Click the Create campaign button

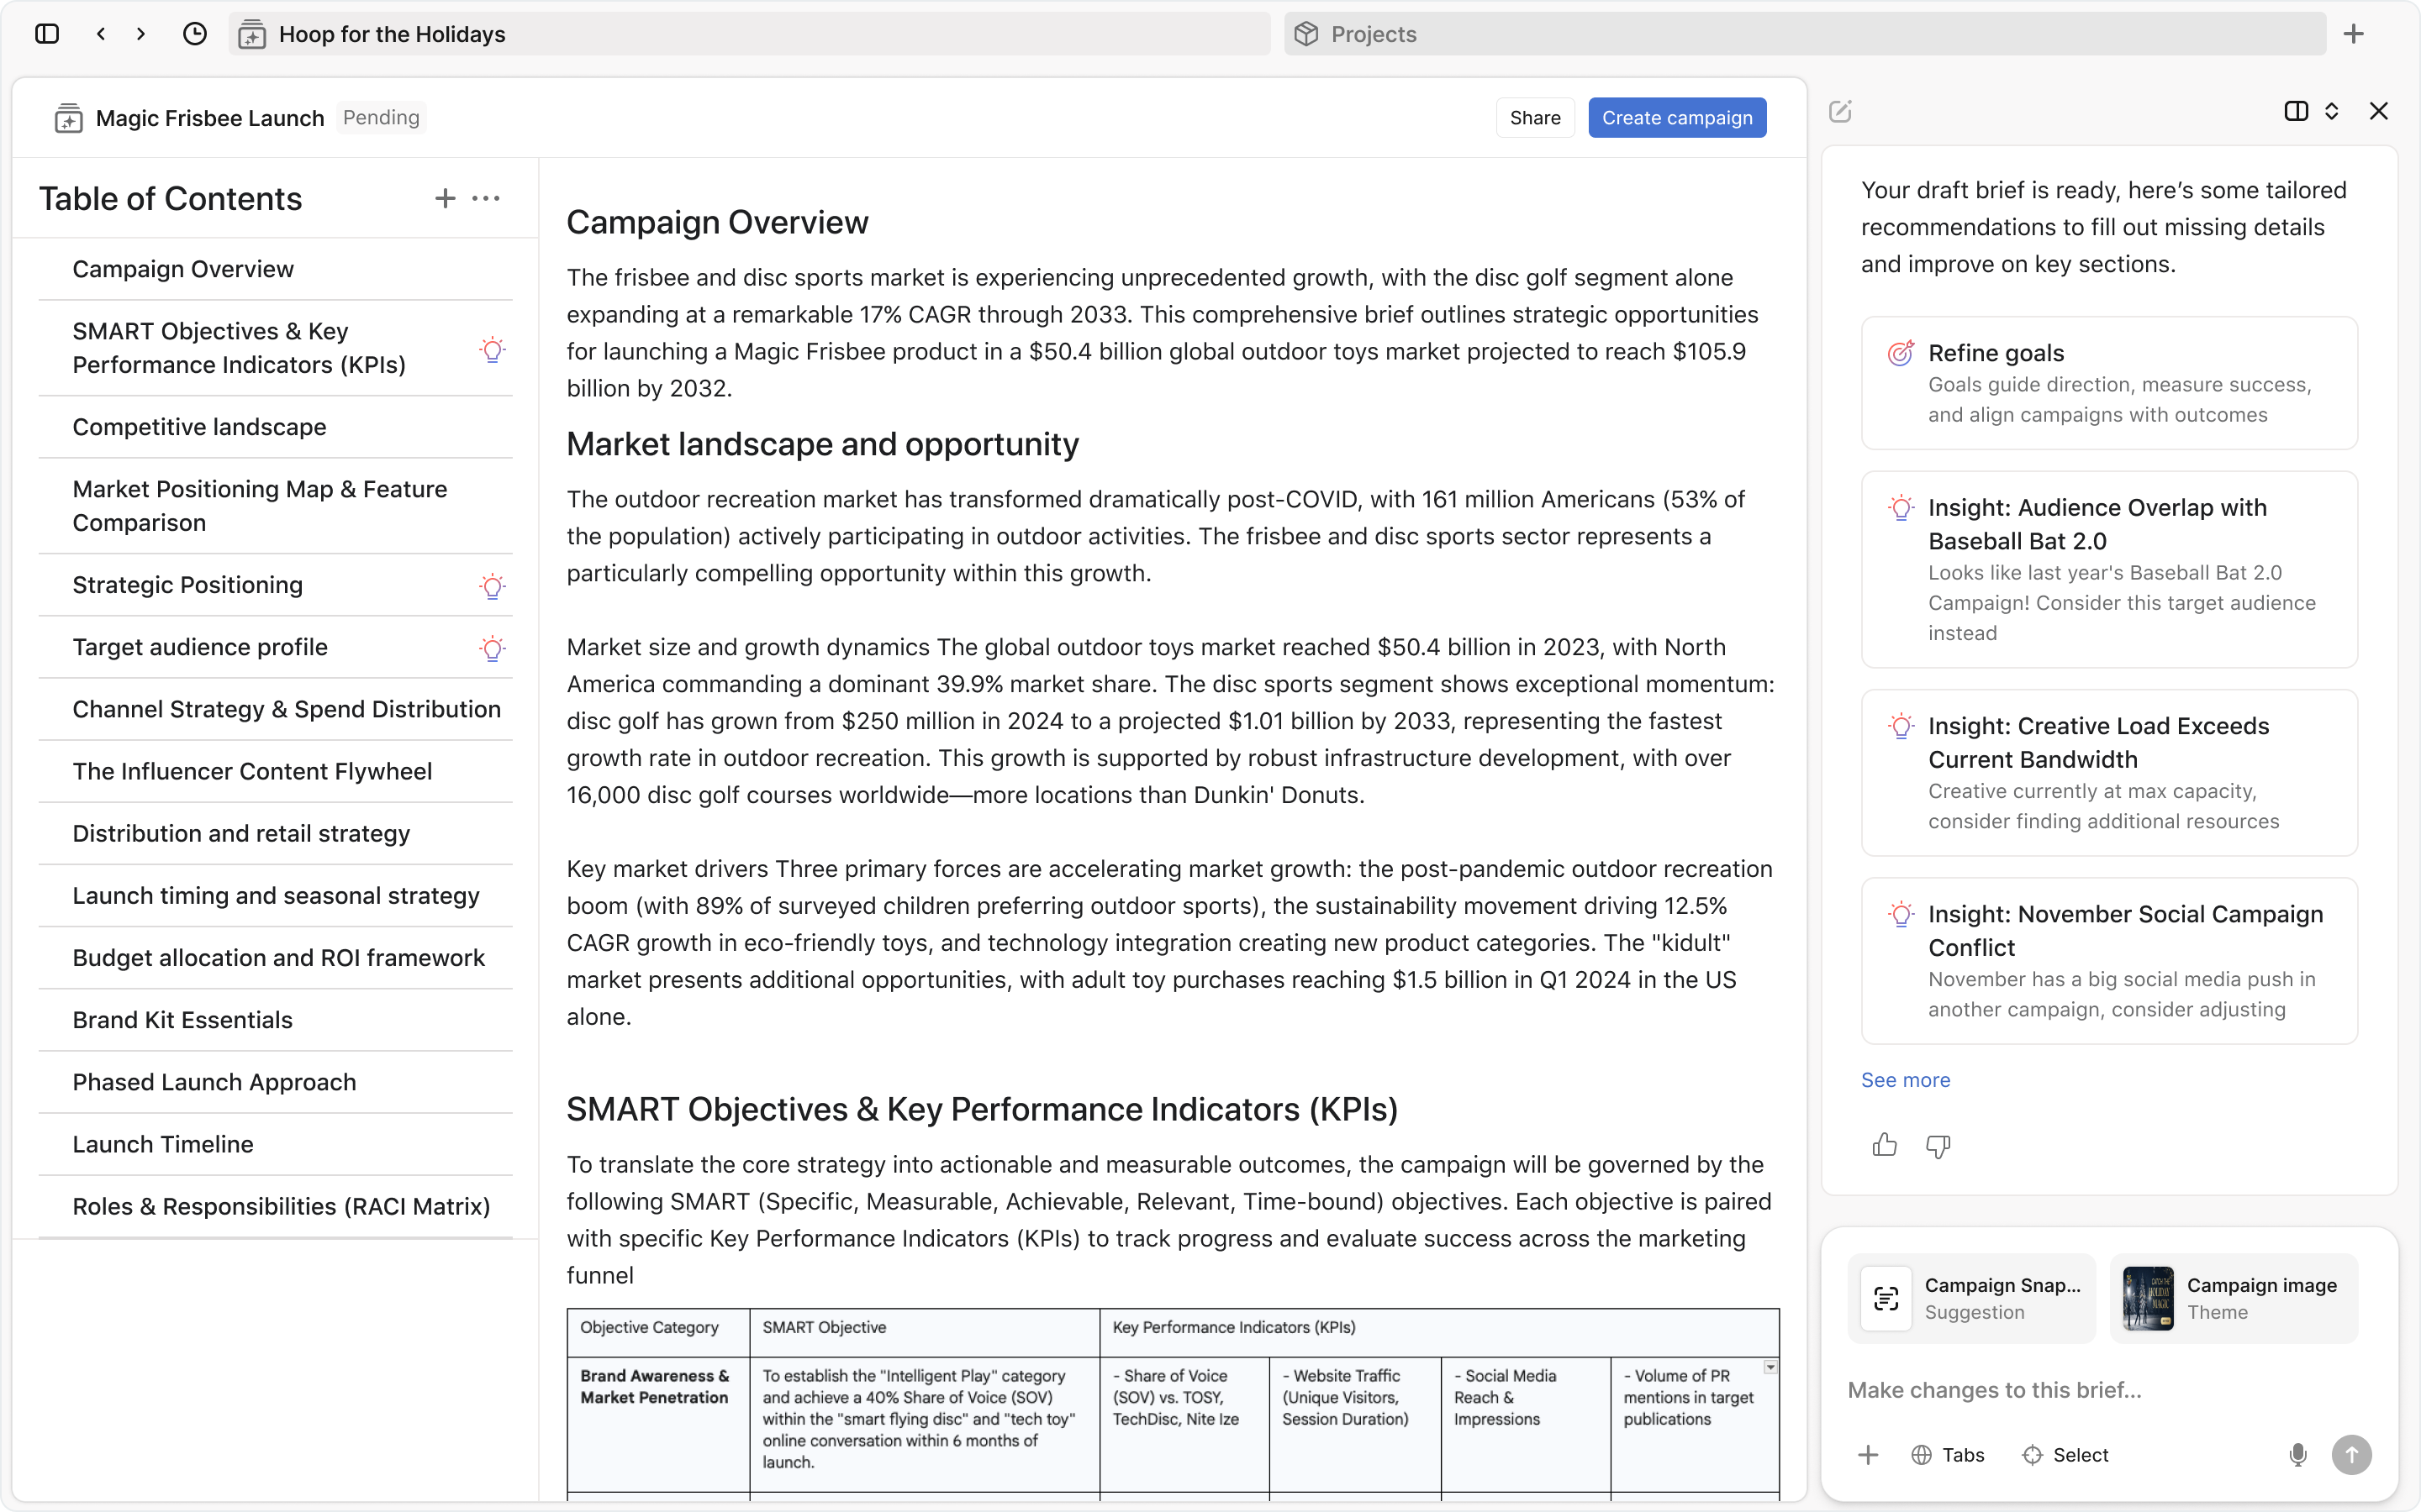[x=1677, y=118]
